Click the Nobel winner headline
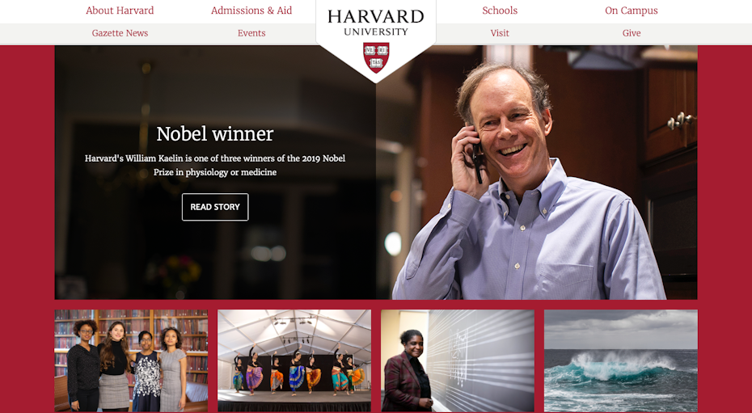This screenshot has width=752, height=413. pos(215,133)
